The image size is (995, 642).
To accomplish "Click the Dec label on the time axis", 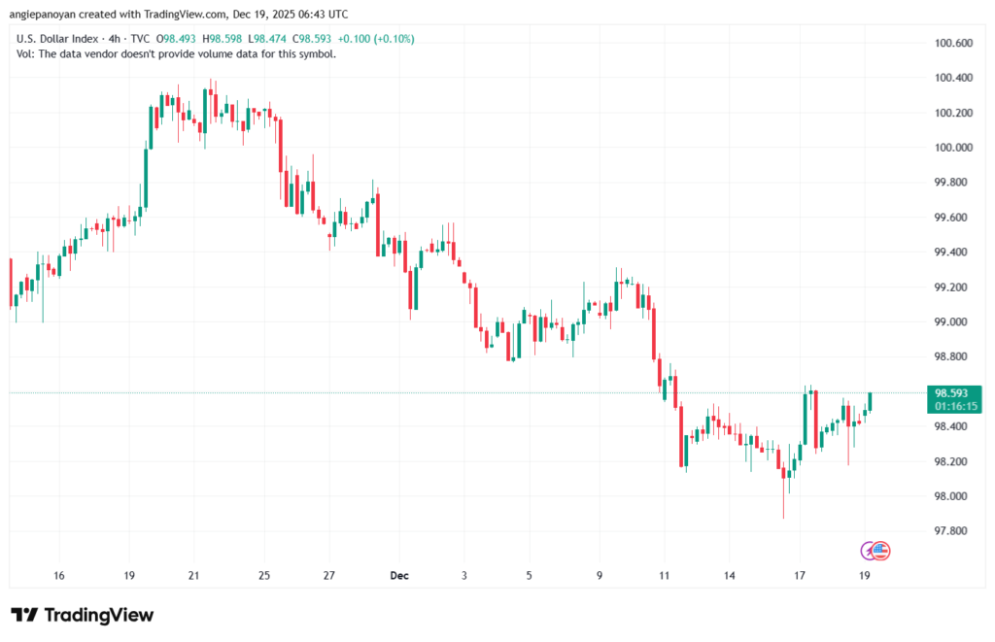I will tap(398, 575).
